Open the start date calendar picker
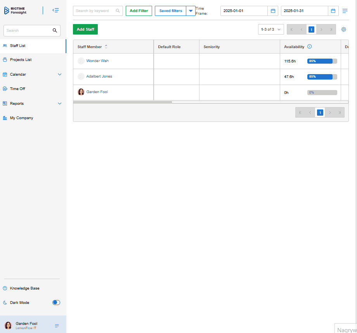The width and height of the screenshot is (357, 333). click(273, 11)
